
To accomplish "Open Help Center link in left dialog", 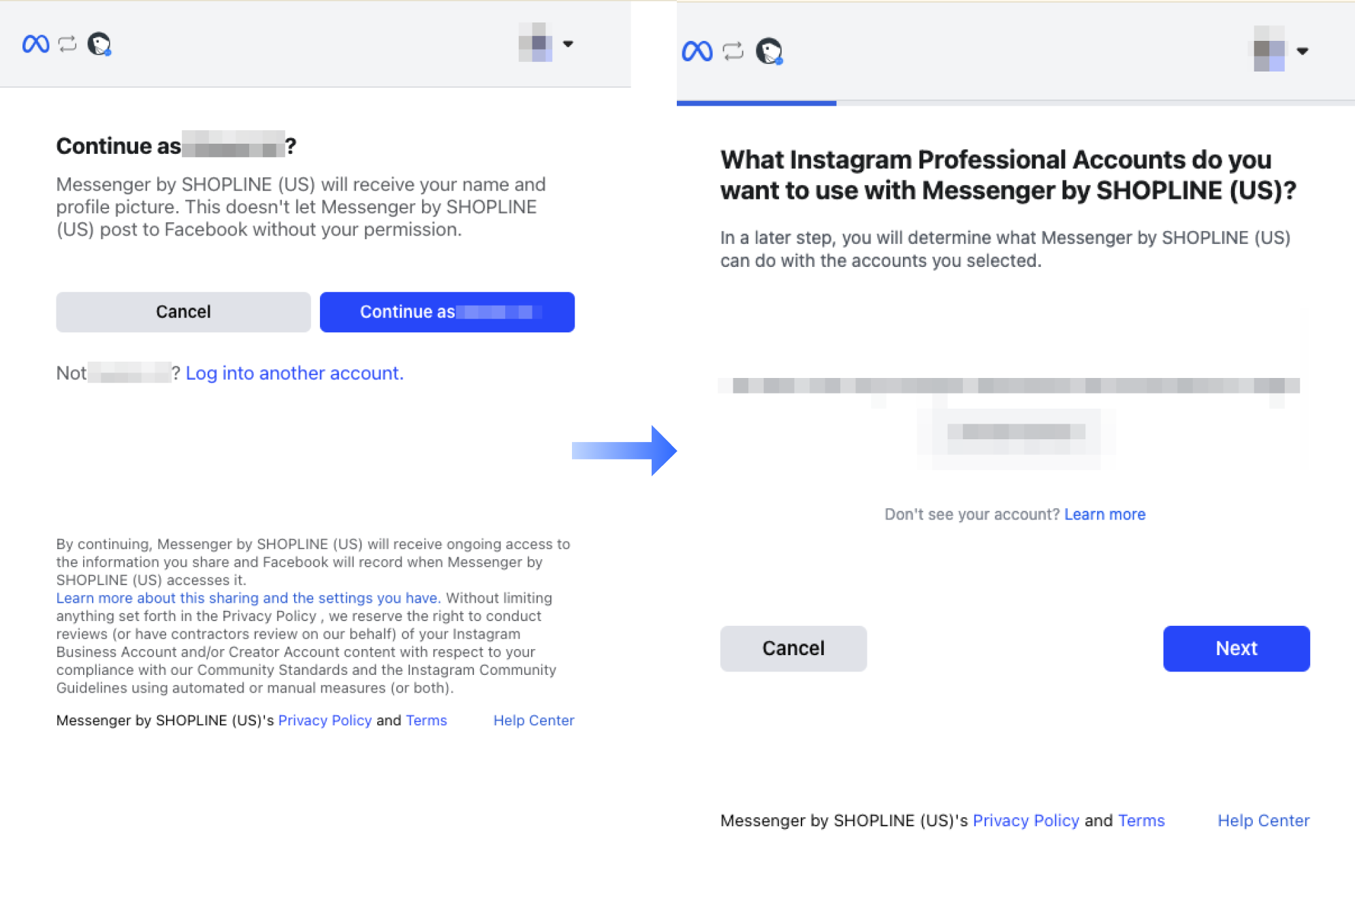I will [533, 721].
